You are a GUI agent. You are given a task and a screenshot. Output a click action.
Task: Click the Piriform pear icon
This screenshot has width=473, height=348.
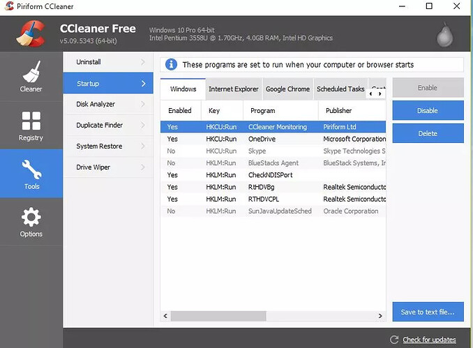coord(446,33)
